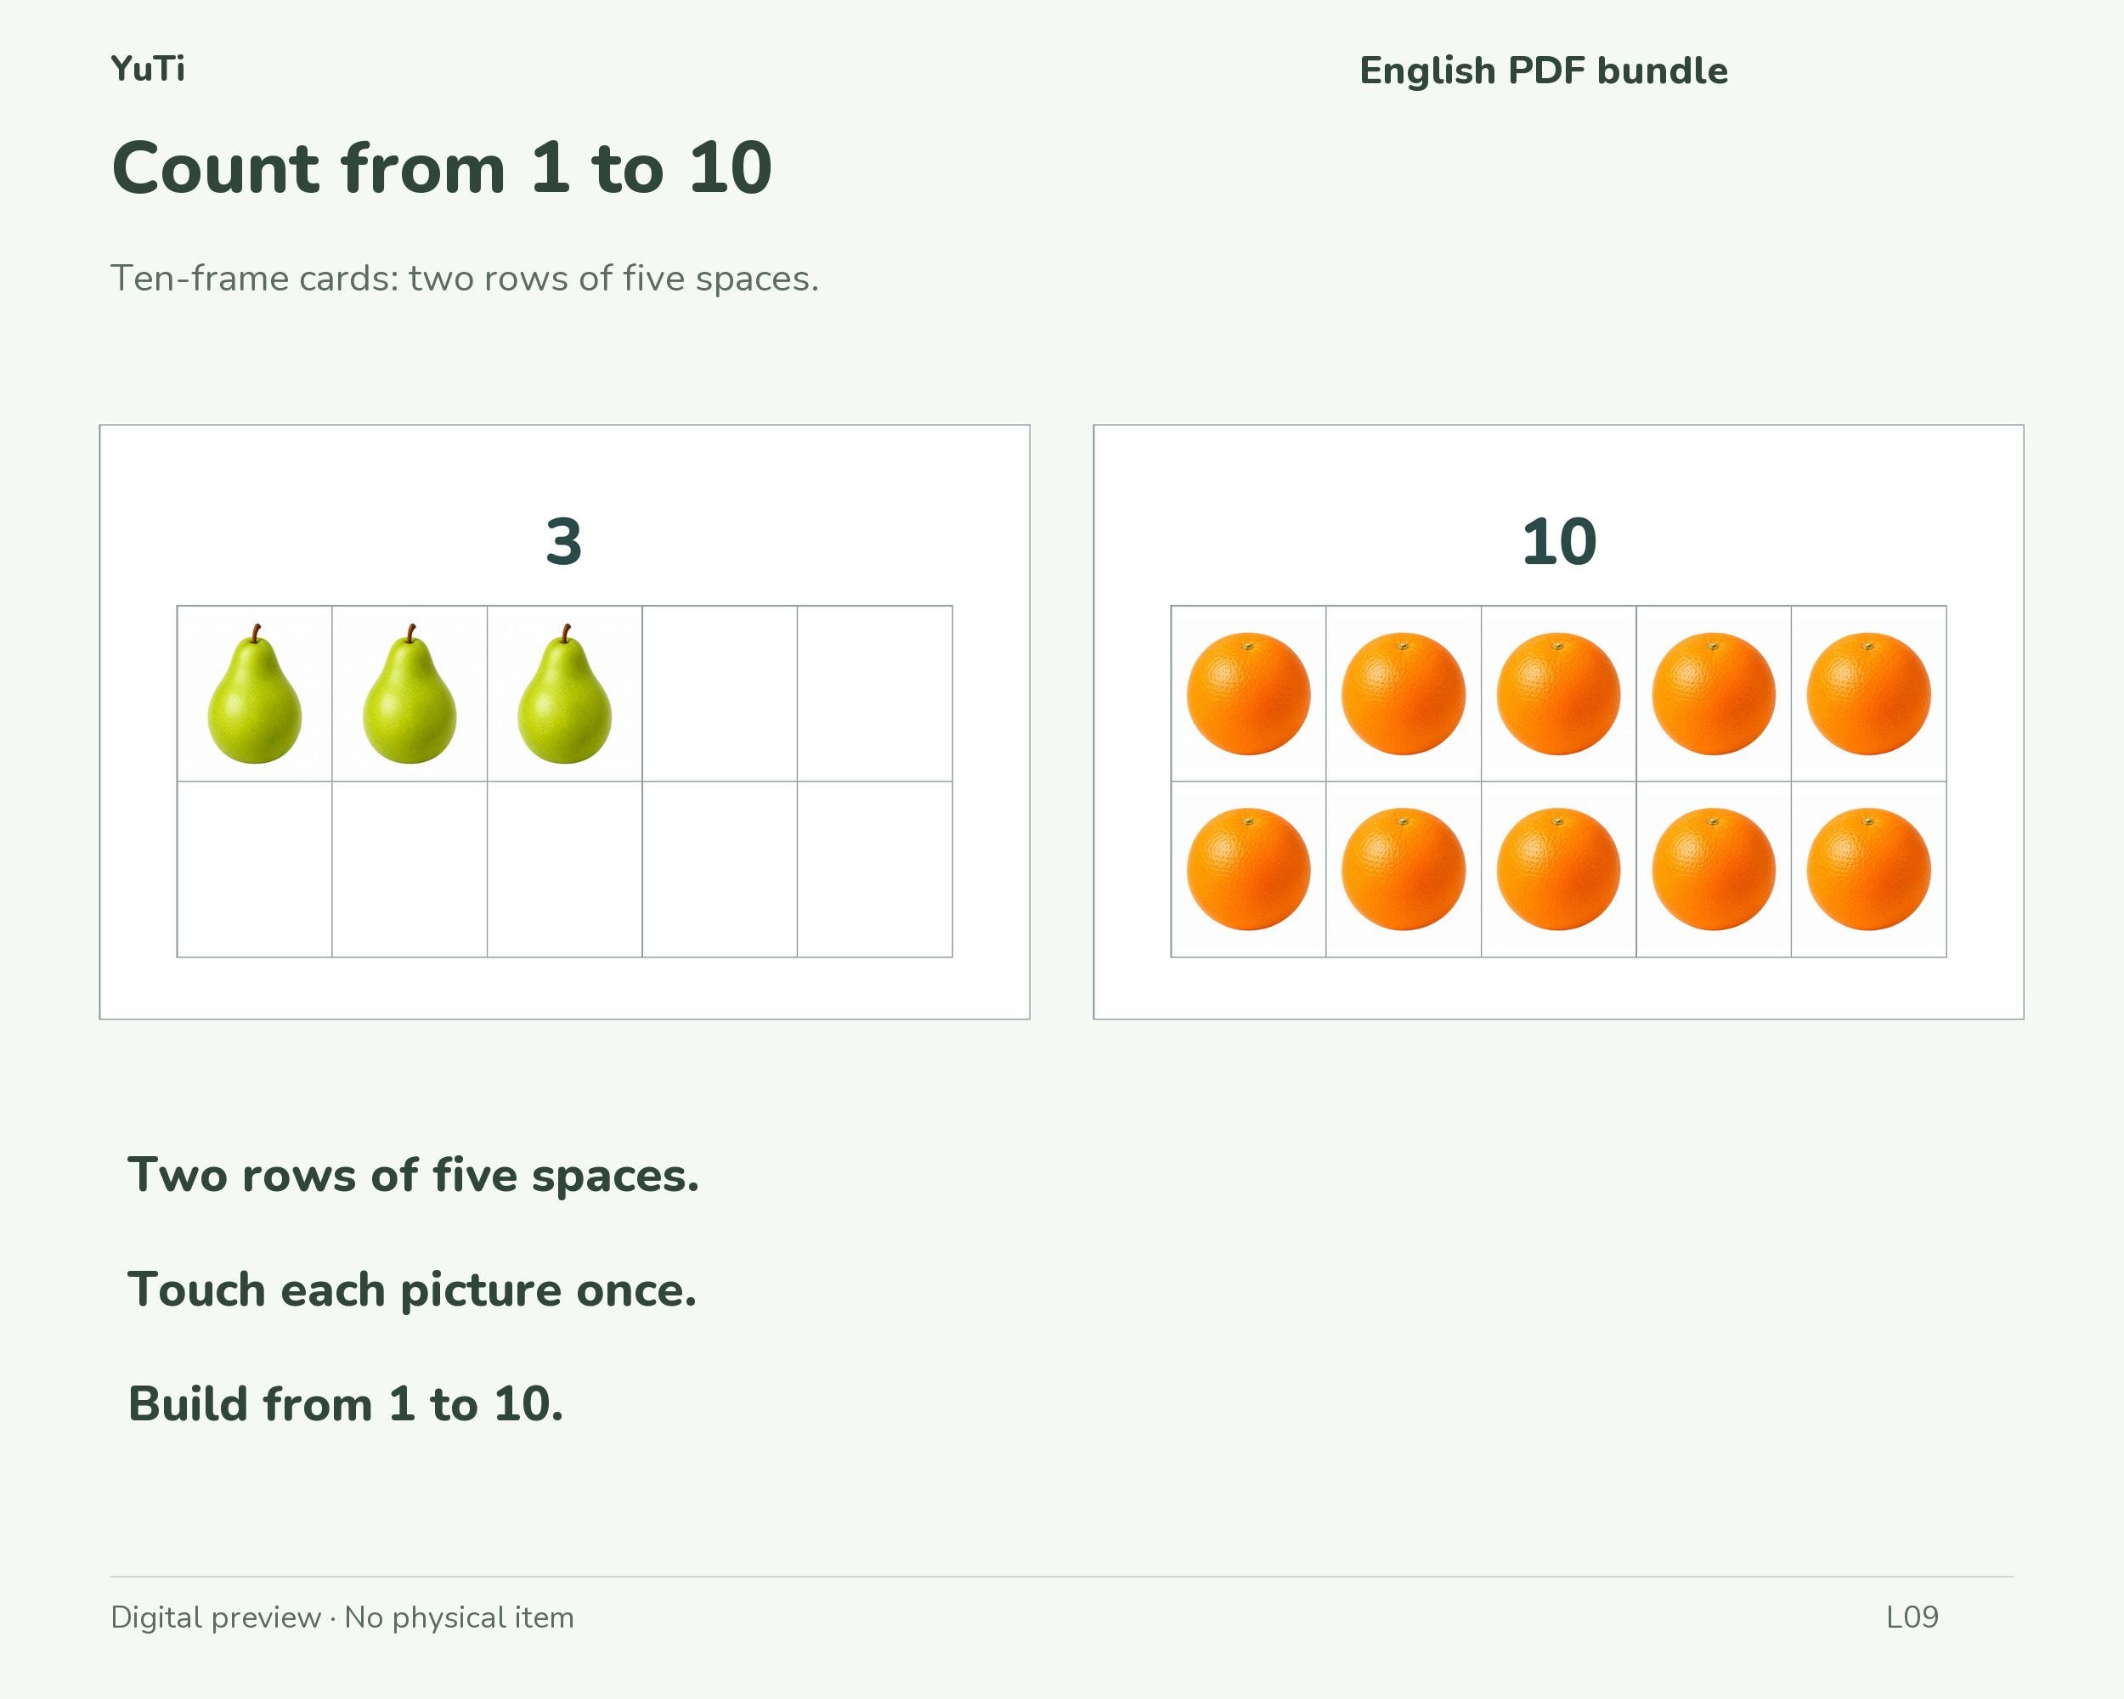Click the Touch each picture once line

coord(412,1290)
